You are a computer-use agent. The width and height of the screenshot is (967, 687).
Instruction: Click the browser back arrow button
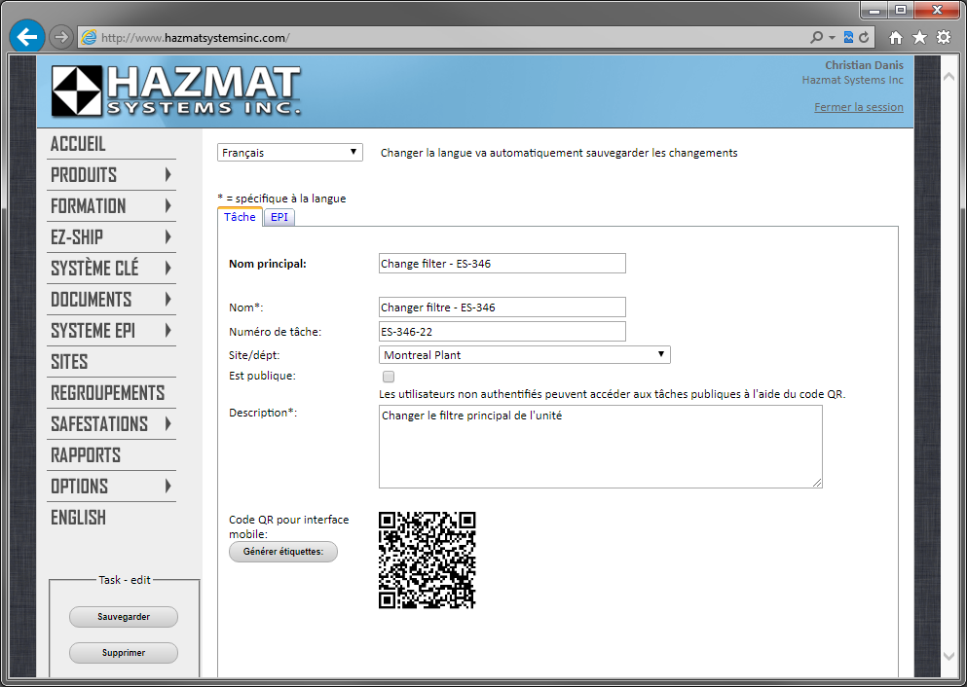coord(27,37)
